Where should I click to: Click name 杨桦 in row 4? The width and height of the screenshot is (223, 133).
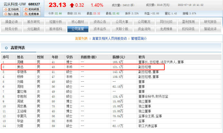point(20,77)
